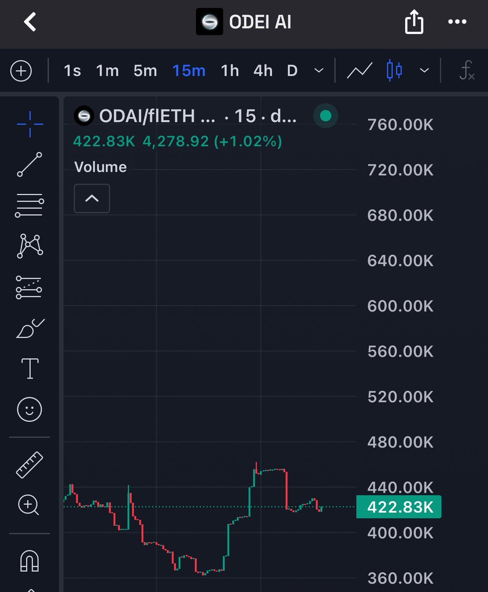
Task: Click the 480.00K price axis label
Action: coord(401,442)
